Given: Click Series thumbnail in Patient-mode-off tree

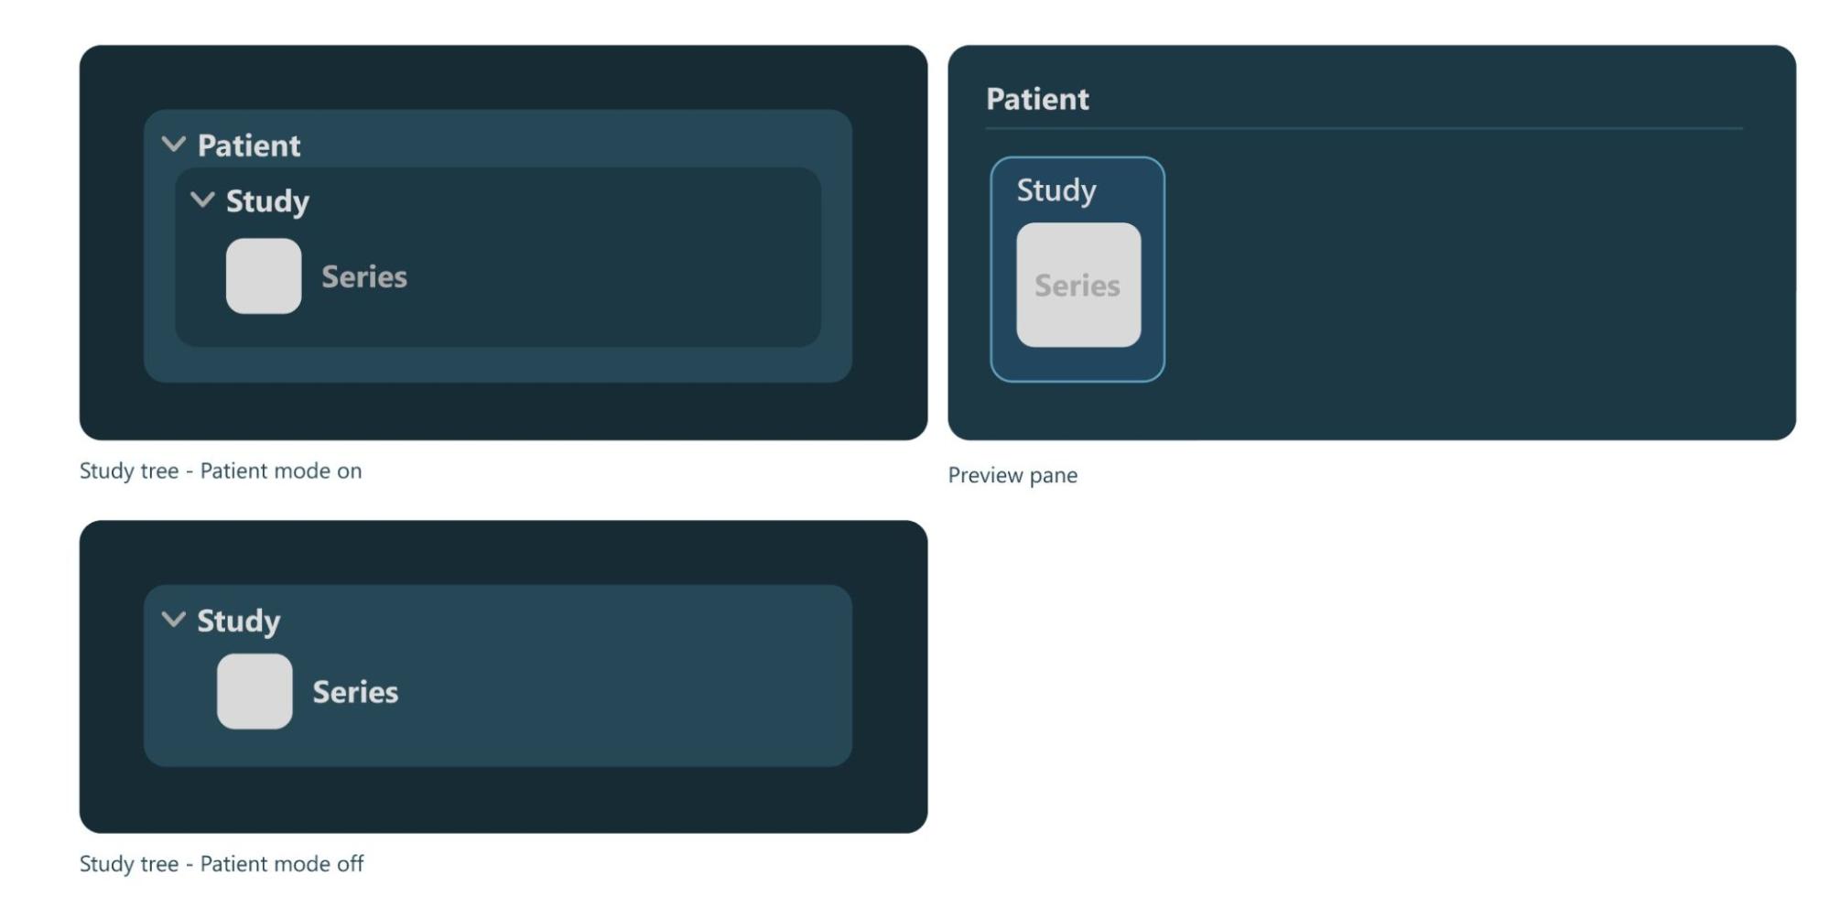Looking at the screenshot, I should (x=254, y=691).
